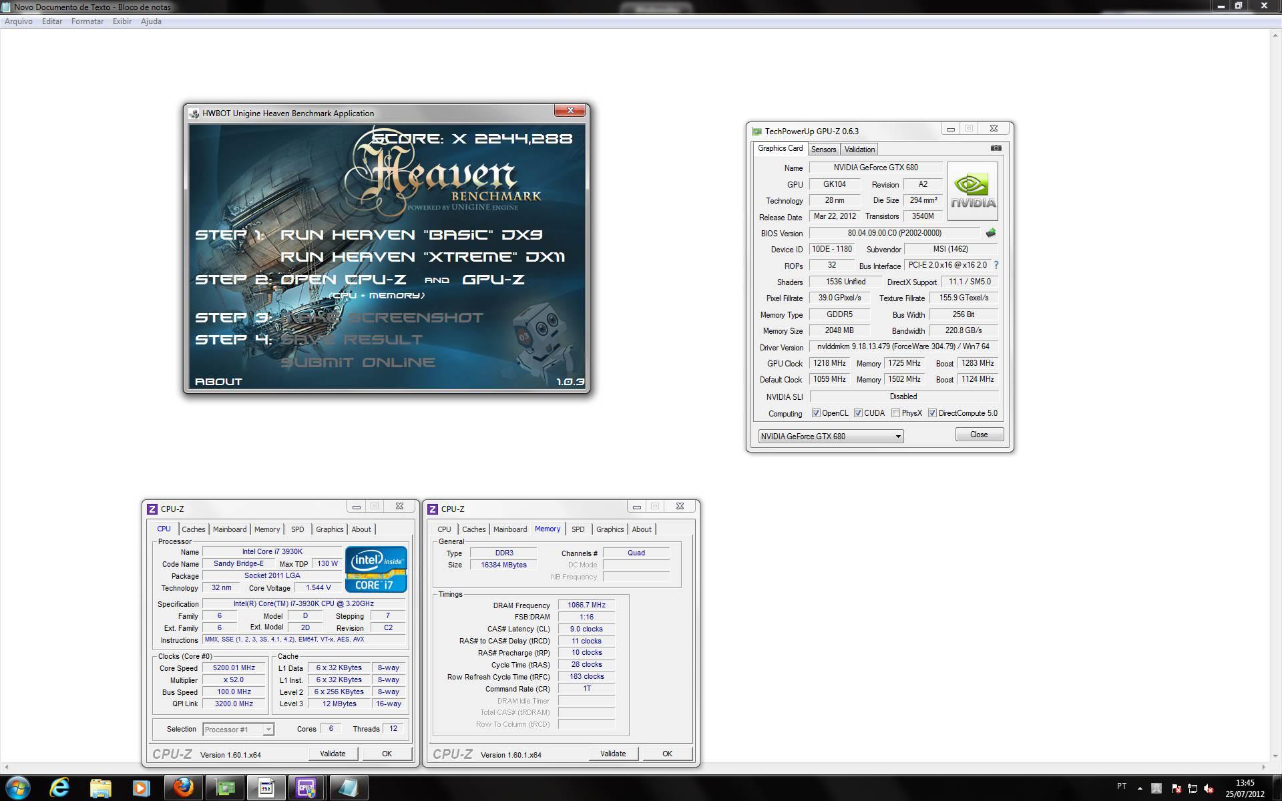
Task: Switch to Firefox in the taskbar
Action: [x=184, y=788]
